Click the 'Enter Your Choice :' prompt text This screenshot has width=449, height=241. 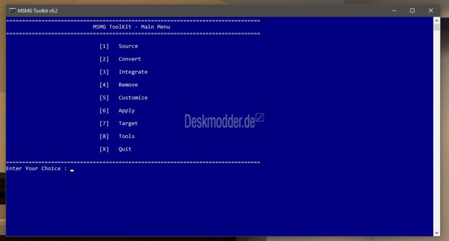click(x=37, y=168)
